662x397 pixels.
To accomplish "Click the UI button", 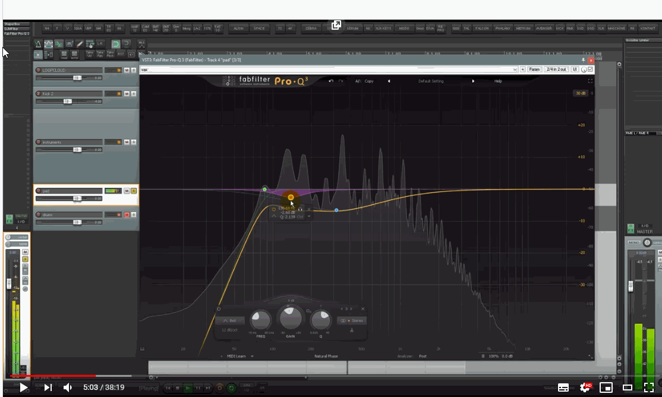I will coord(575,70).
